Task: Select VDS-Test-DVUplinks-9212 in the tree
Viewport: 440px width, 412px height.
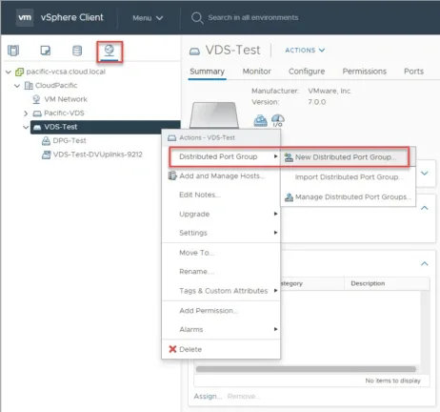Action: 98,154
